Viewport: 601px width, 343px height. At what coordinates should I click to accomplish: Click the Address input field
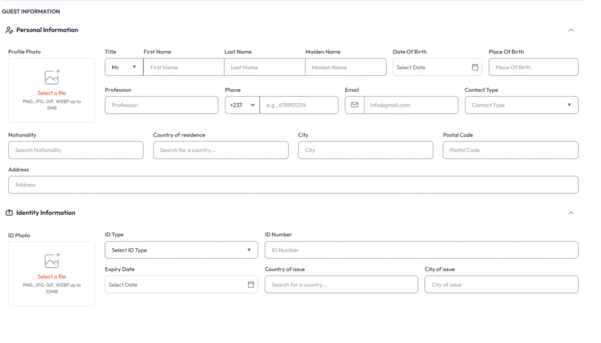pos(293,185)
